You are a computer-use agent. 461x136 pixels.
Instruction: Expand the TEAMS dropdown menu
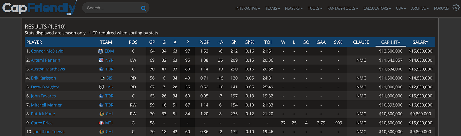pos(273,8)
